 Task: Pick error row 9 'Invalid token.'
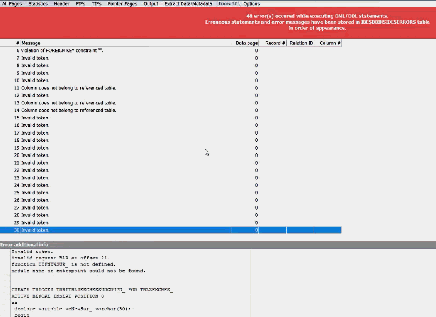[171, 73]
